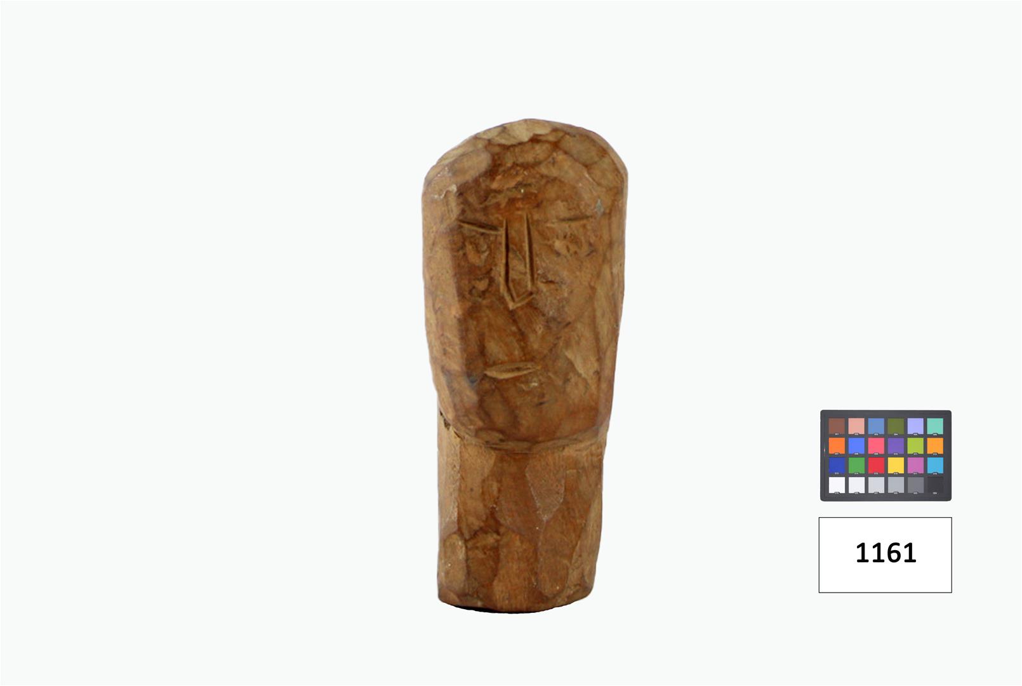This screenshot has width=1022, height=686.
Task: Click the purple swatch on the chart
Action: 896,446
